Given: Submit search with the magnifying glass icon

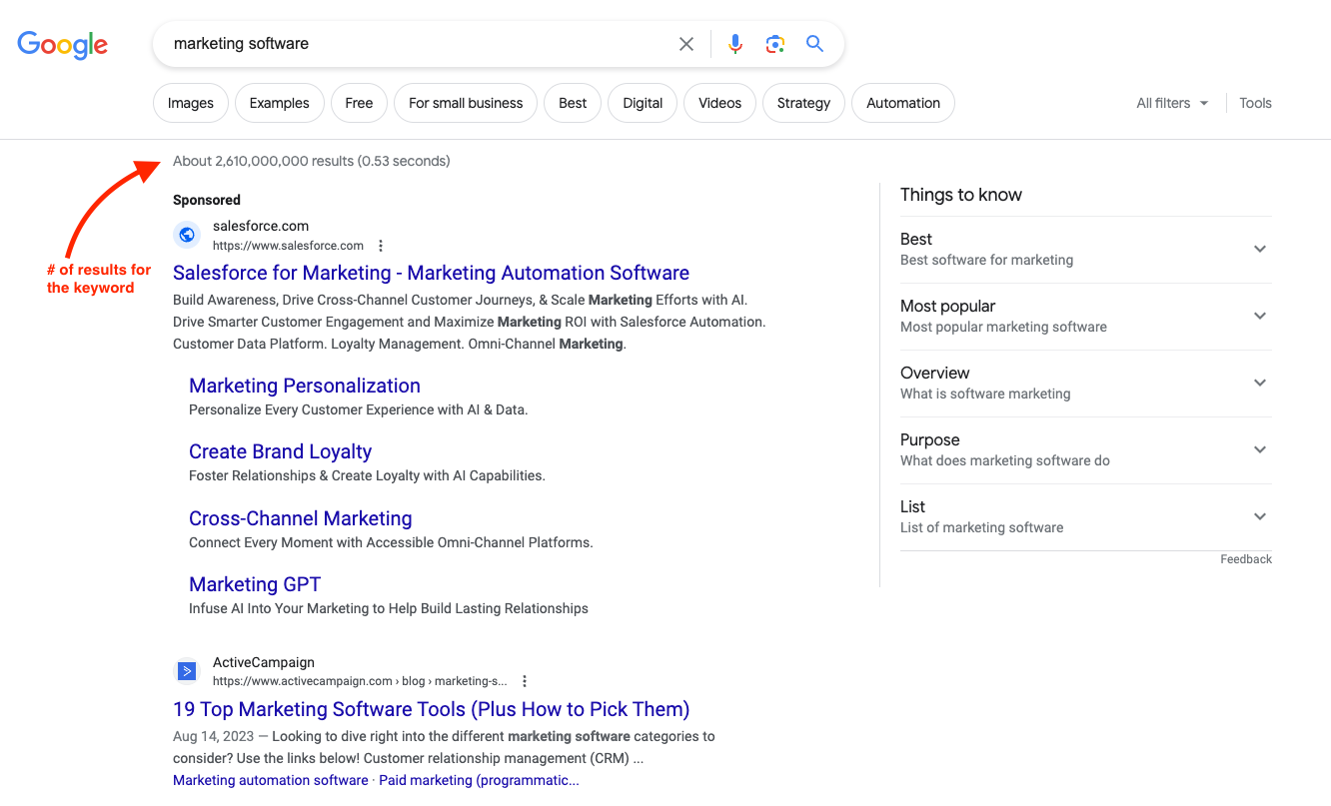Looking at the screenshot, I should 815,44.
